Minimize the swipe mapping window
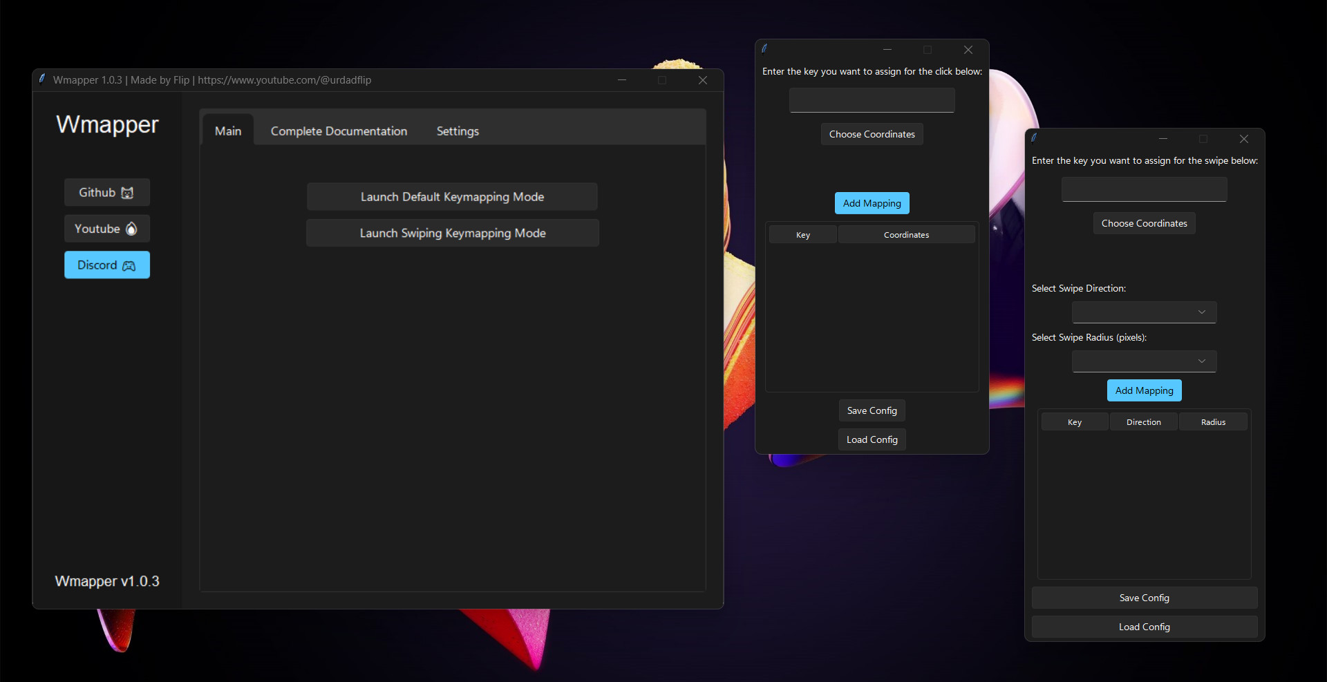This screenshot has width=1327, height=682. [1163, 139]
